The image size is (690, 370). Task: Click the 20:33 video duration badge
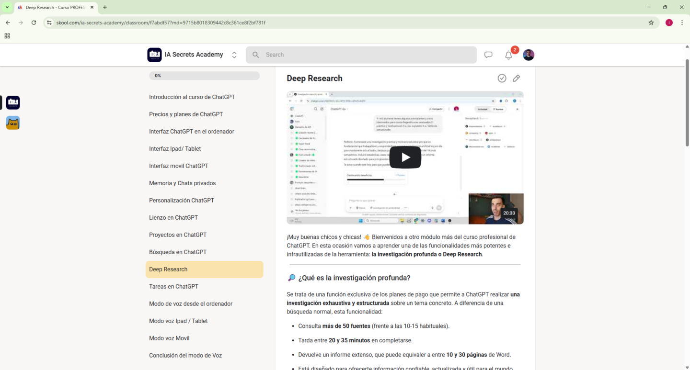(509, 213)
